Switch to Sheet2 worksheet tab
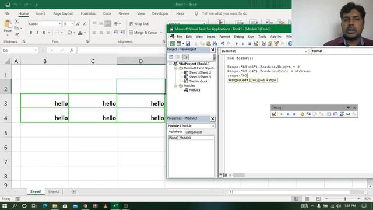Screen dimensions: 373x210 pos(54,192)
